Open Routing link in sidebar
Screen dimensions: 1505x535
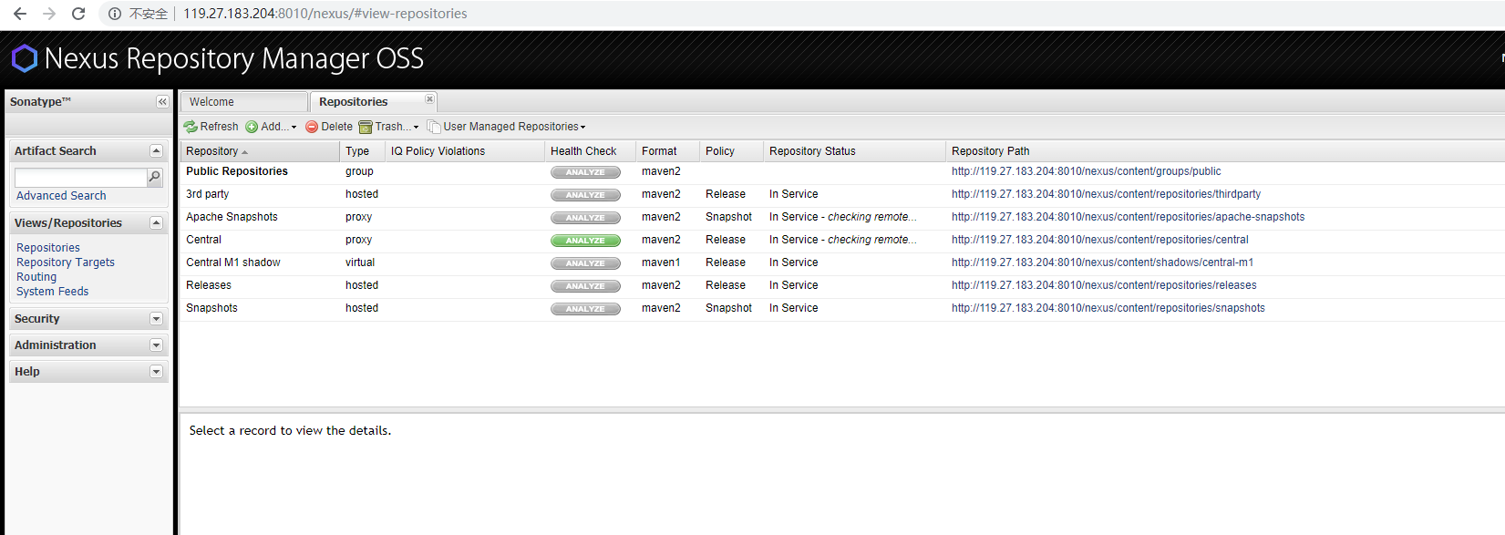pos(36,277)
